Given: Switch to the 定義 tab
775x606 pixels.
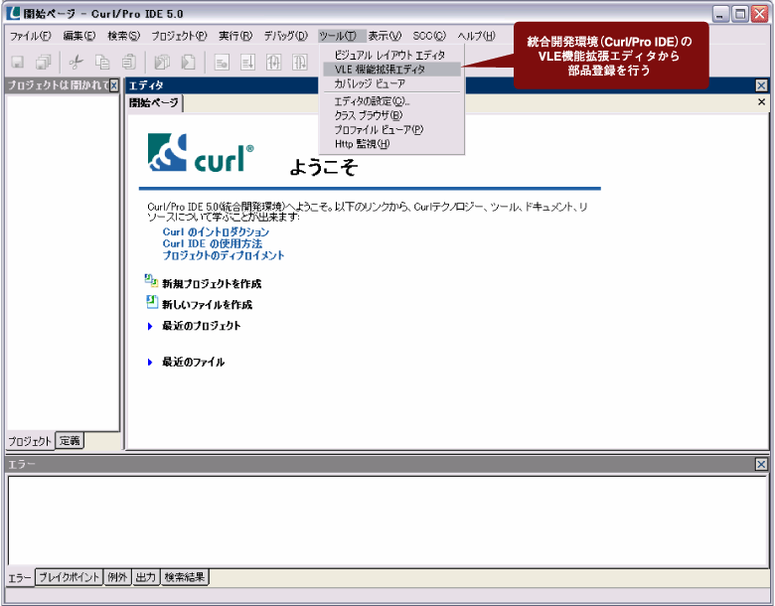Looking at the screenshot, I should [70, 440].
